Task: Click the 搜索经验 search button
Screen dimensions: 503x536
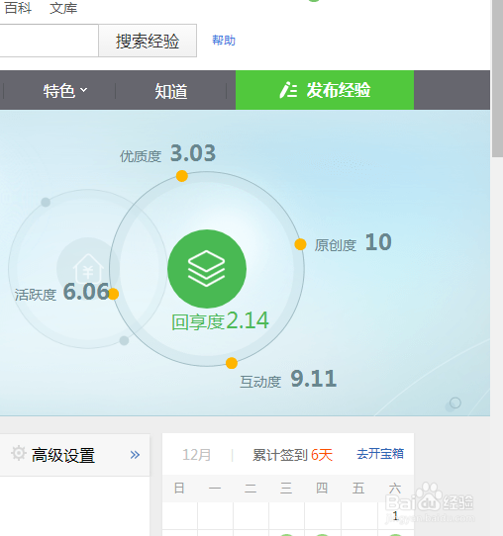Action: point(148,41)
